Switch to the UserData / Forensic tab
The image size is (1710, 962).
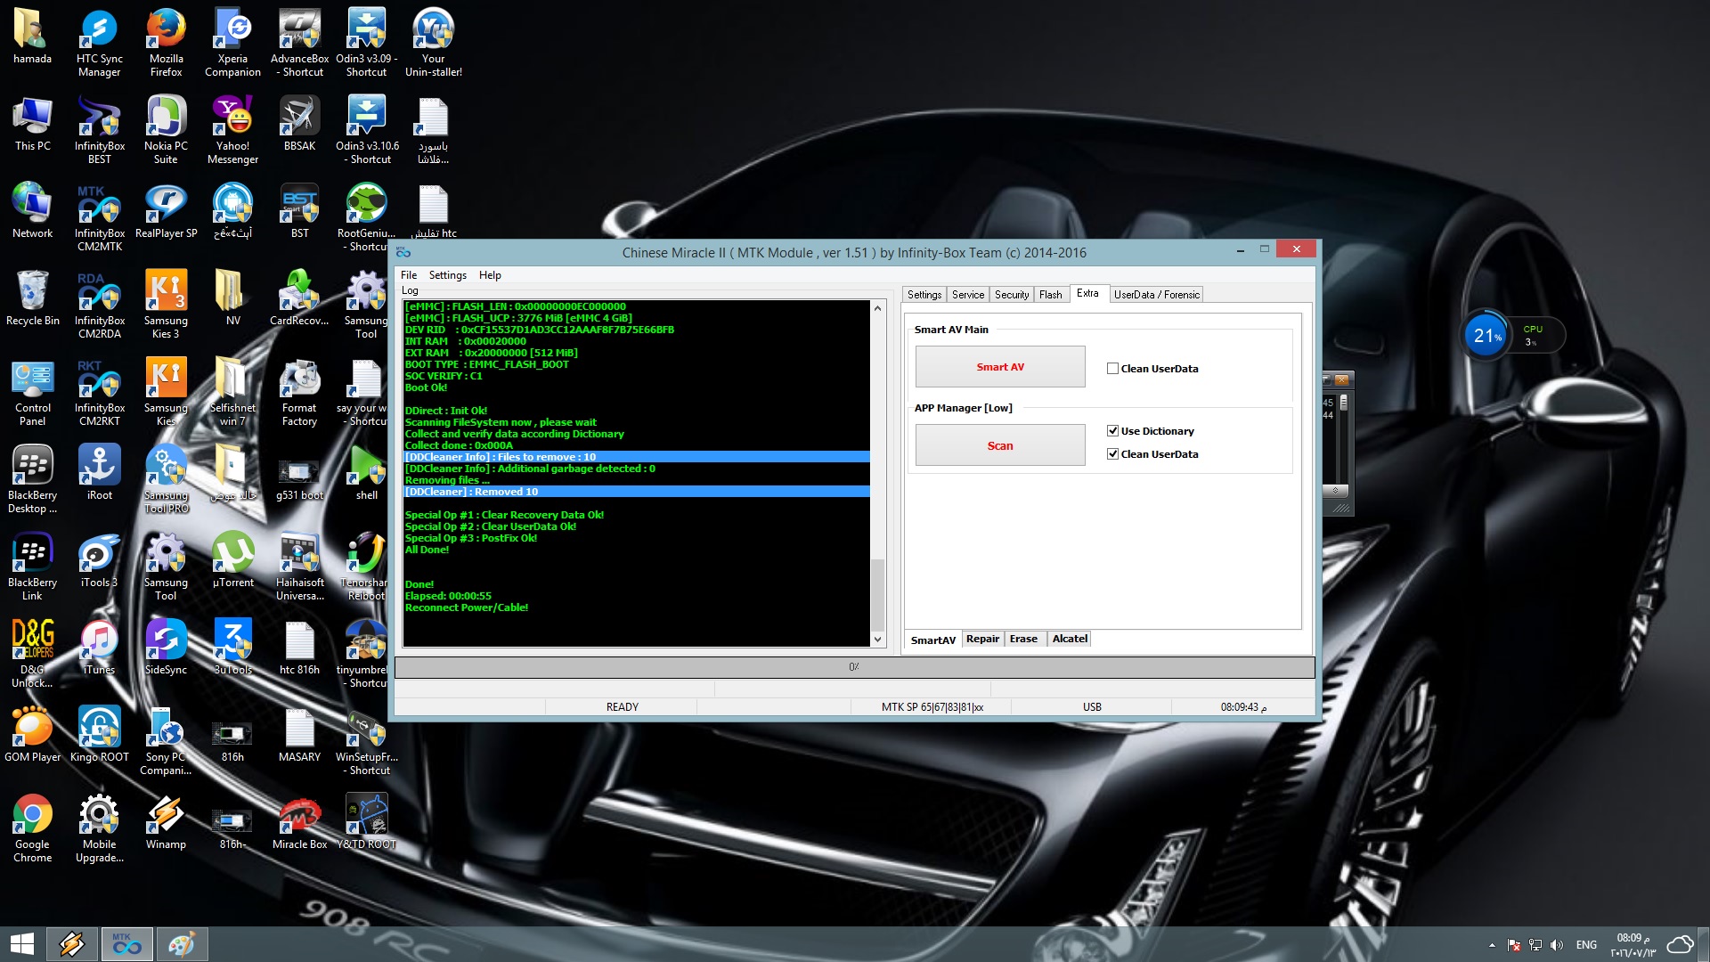click(x=1156, y=295)
